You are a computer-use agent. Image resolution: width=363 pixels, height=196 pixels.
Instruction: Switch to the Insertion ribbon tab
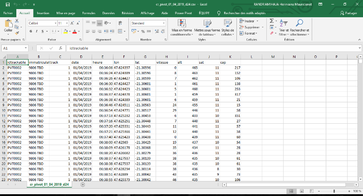pos(43,13)
